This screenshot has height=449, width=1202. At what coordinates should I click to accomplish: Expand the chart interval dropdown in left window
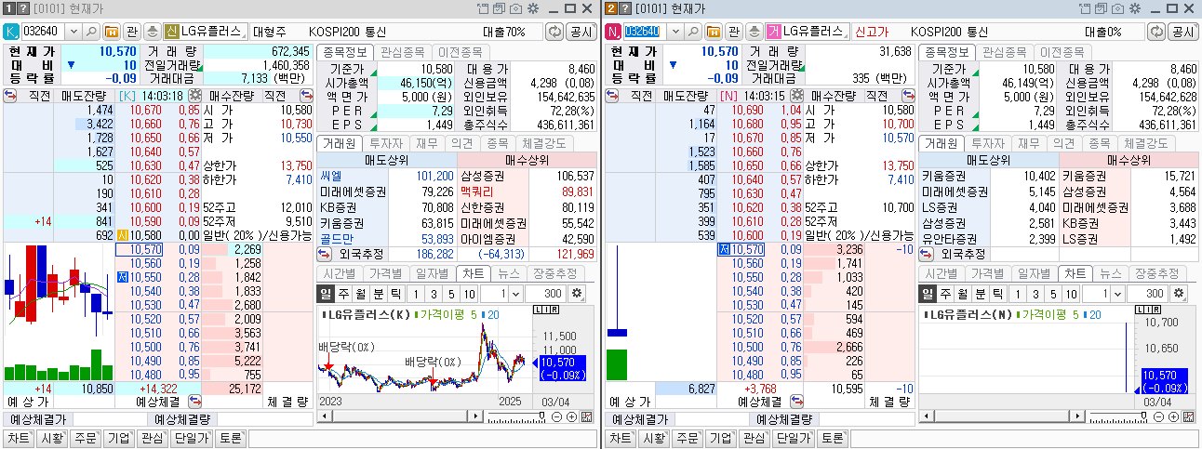tap(515, 294)
